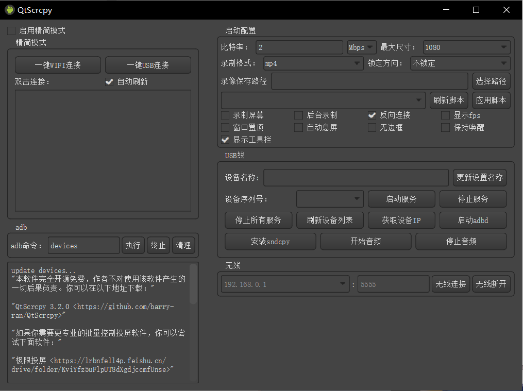Click the 开始音频 button
The image size is (523, 391).
click(x=365, y=241)
